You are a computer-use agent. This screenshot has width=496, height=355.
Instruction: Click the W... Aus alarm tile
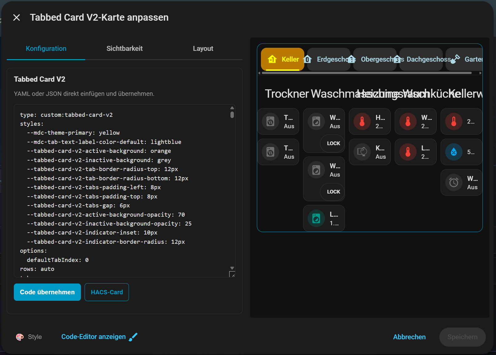[462, 182]
